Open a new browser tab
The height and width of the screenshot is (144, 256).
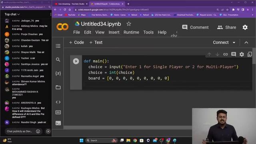[128, 4]
